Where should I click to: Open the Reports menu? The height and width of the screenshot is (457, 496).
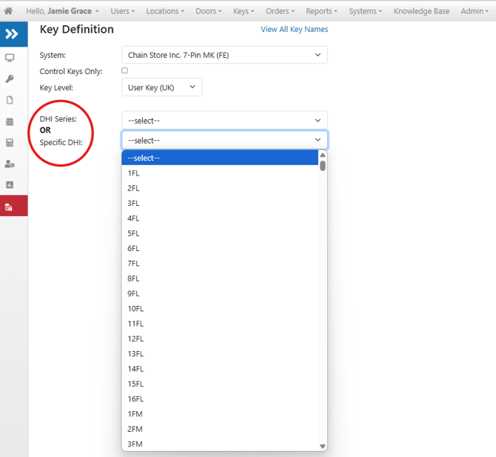[321, 11]
